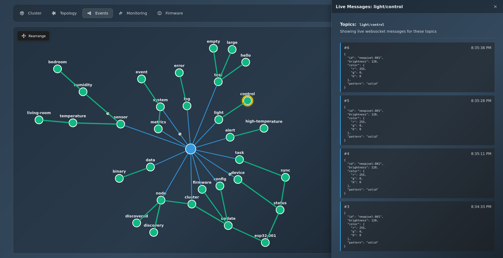
Task: Select the bedroom node
Action: 58,69
